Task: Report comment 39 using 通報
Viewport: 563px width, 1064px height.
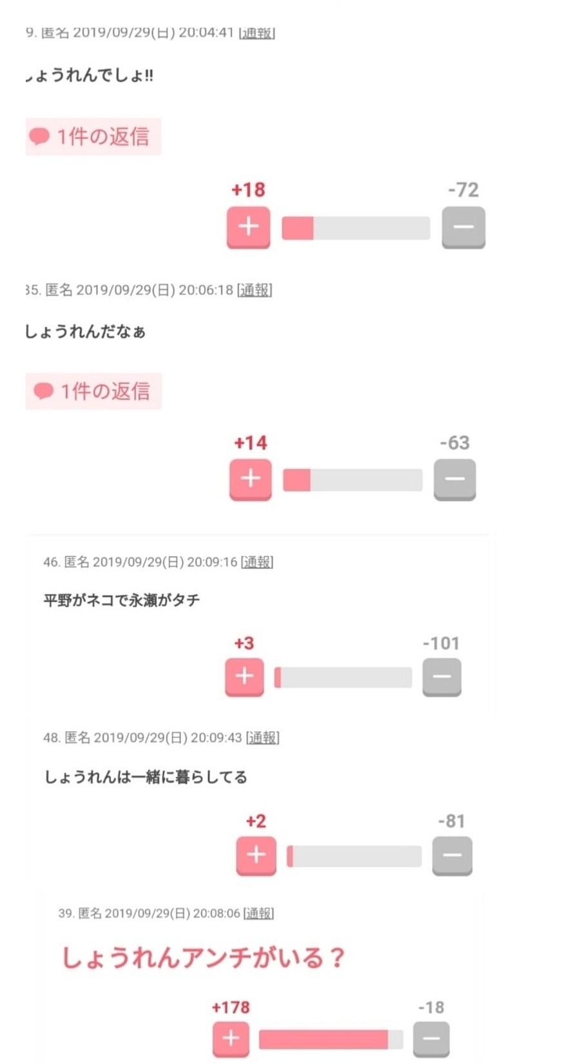Action: pyautogui.click(x=259, y=913)
